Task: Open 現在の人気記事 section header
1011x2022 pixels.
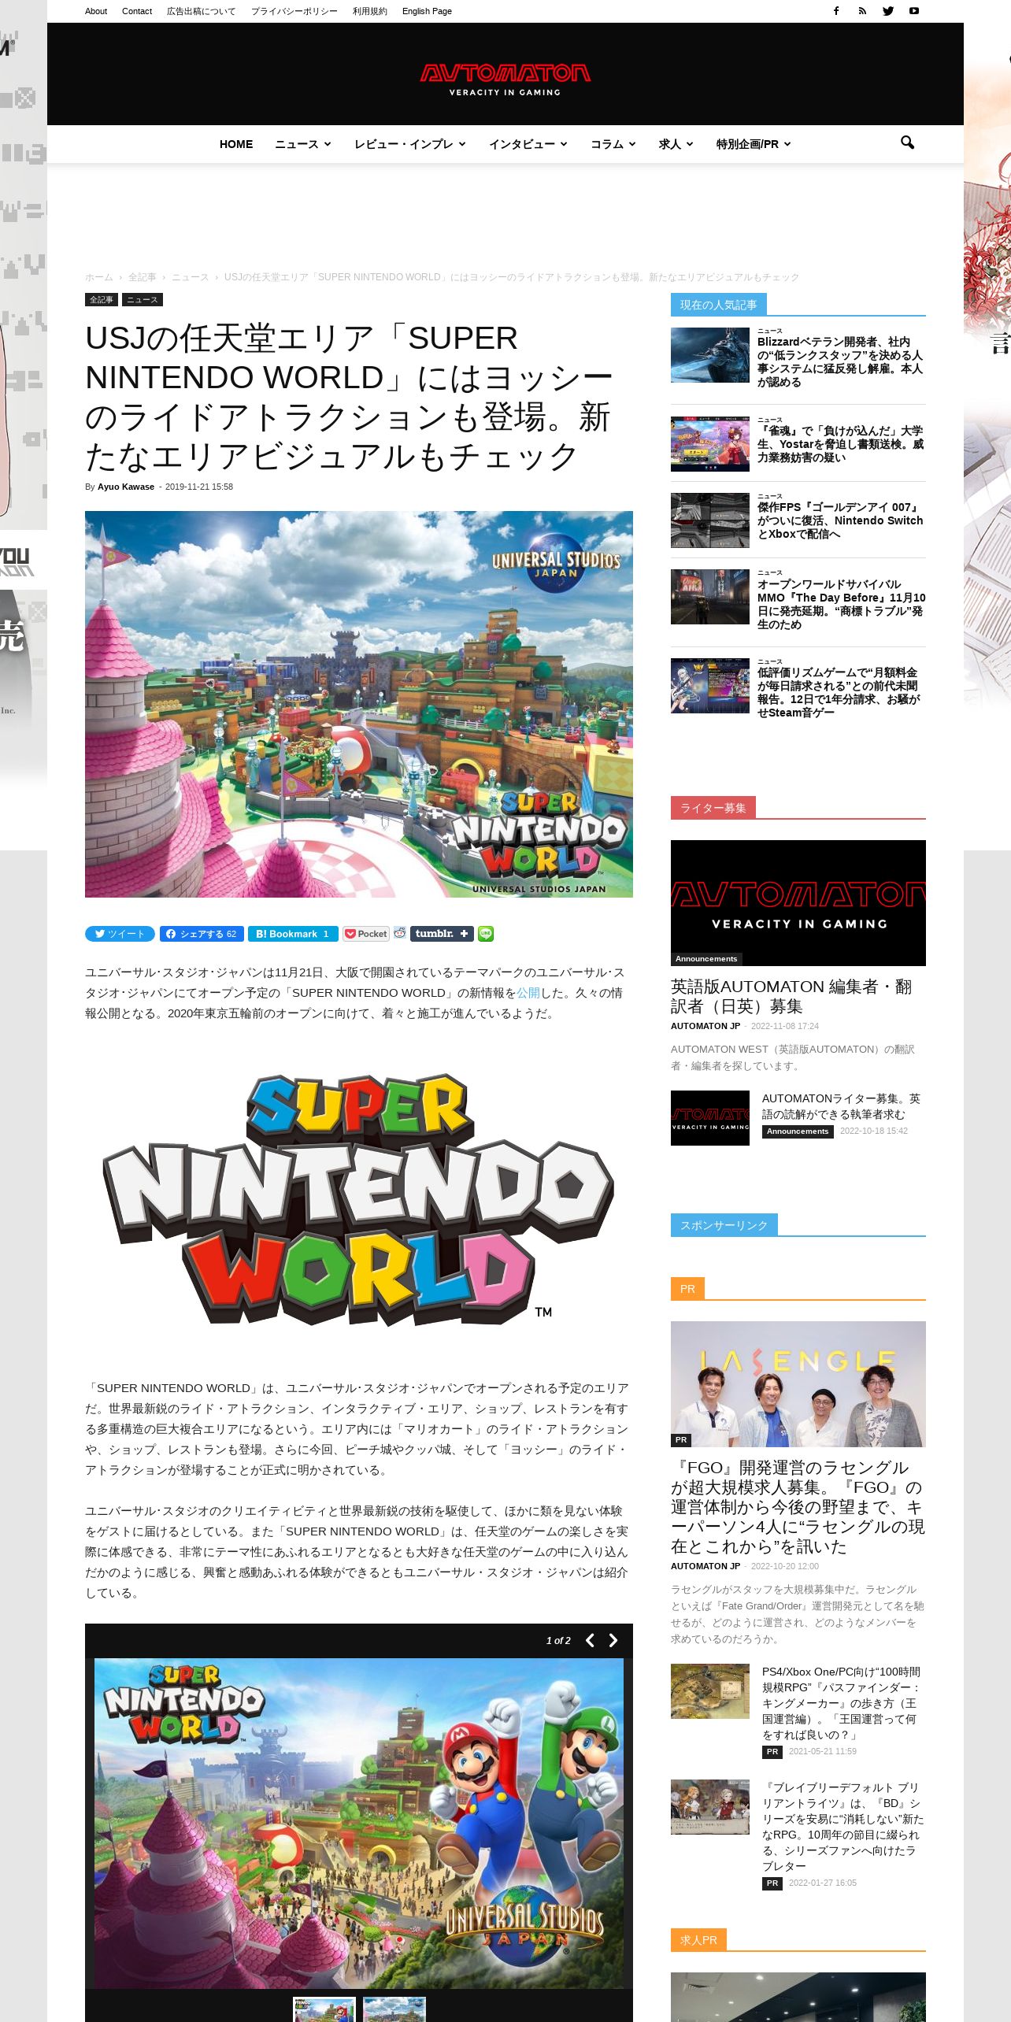Action: [x=718, y=305]
